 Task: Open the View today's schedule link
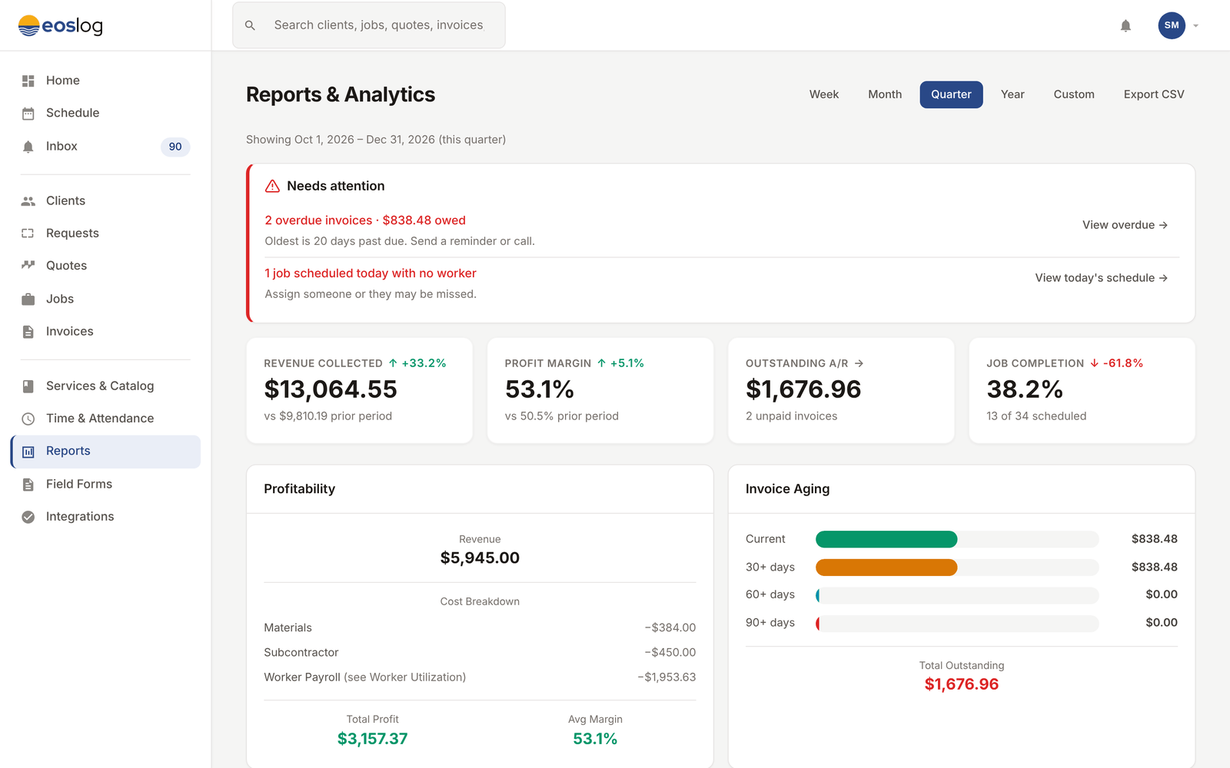pos(1102,278)
